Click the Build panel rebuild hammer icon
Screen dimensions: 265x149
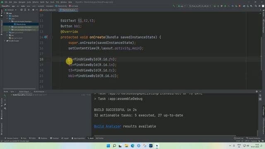point(5,96)
